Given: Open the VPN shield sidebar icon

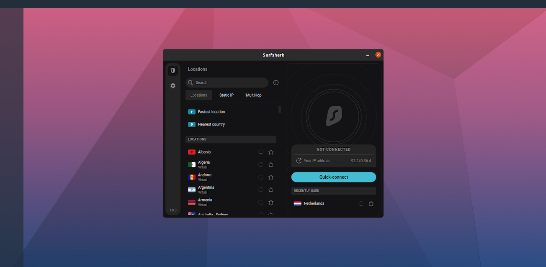Looking at the screenshot, I should coord(173,71).
